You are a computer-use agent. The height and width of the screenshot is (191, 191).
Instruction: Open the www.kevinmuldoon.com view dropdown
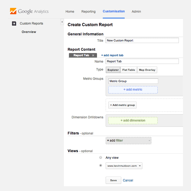pyautogui.click(x=124, y=166)
